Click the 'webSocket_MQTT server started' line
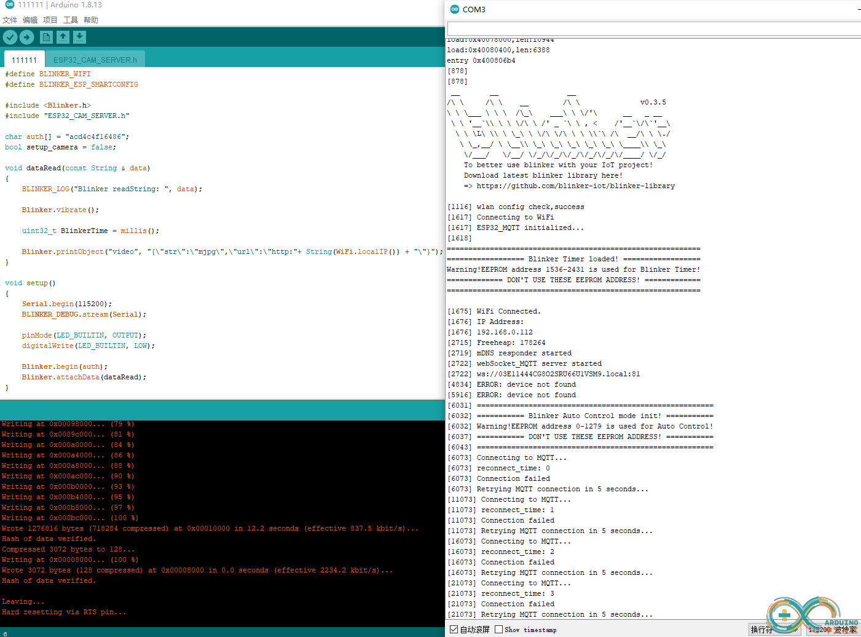861x637 pixels. click(524, 363)
